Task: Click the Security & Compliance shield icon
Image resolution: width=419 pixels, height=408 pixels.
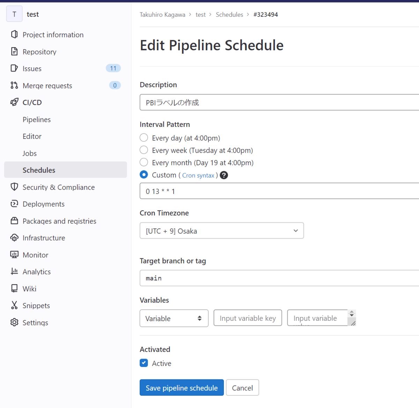Action: [x=14, y=187]
